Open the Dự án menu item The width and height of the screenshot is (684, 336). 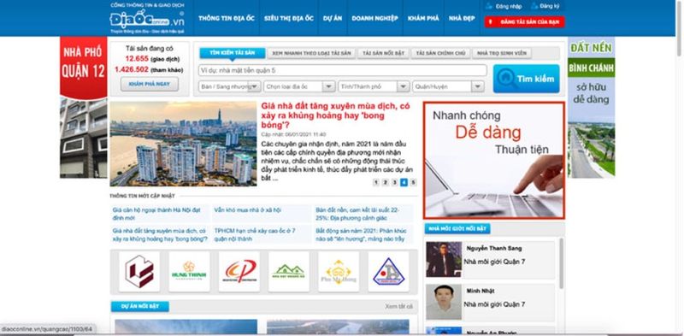pyautogui.click(x=333, y=18)
